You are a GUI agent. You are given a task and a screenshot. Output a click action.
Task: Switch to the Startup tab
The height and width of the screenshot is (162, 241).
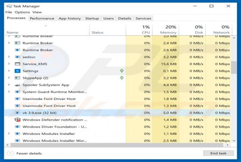pos(92,18)
